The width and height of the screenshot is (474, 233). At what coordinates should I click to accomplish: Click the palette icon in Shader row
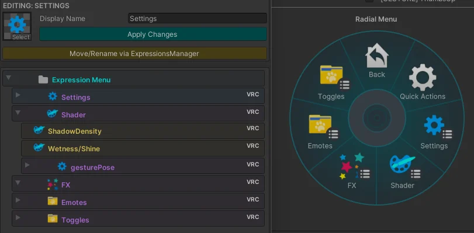(53, 114)
